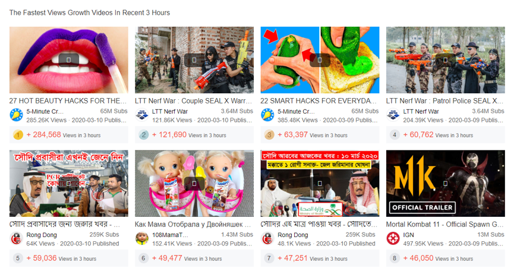Open title '22 SMART HACKS FOR EVERYDA...'

point(319,101)
